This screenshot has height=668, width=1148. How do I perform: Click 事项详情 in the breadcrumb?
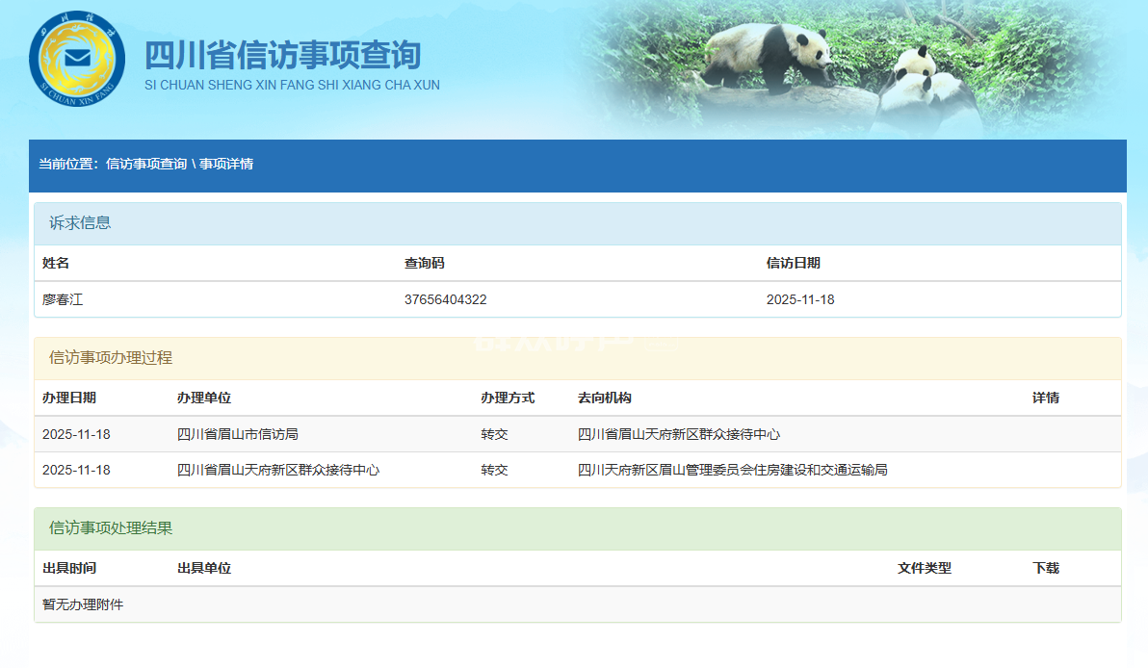coord(226,165)
